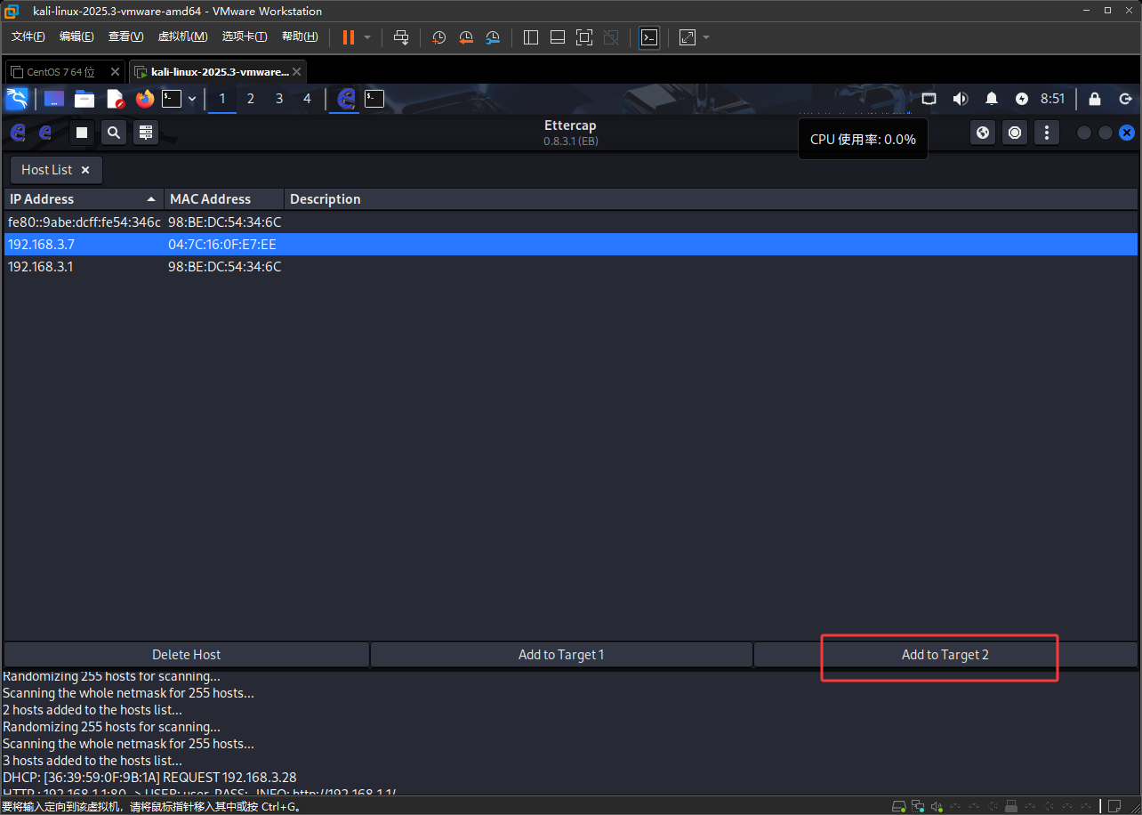Open the 帮助(H) menu

300,36
